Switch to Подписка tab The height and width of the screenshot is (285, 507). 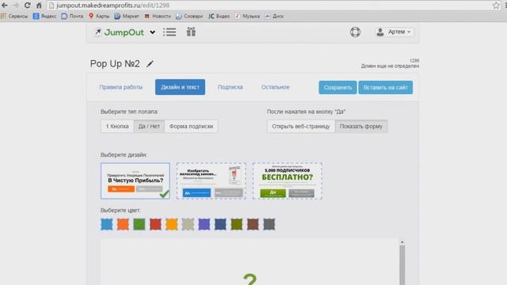click(231, 87)
